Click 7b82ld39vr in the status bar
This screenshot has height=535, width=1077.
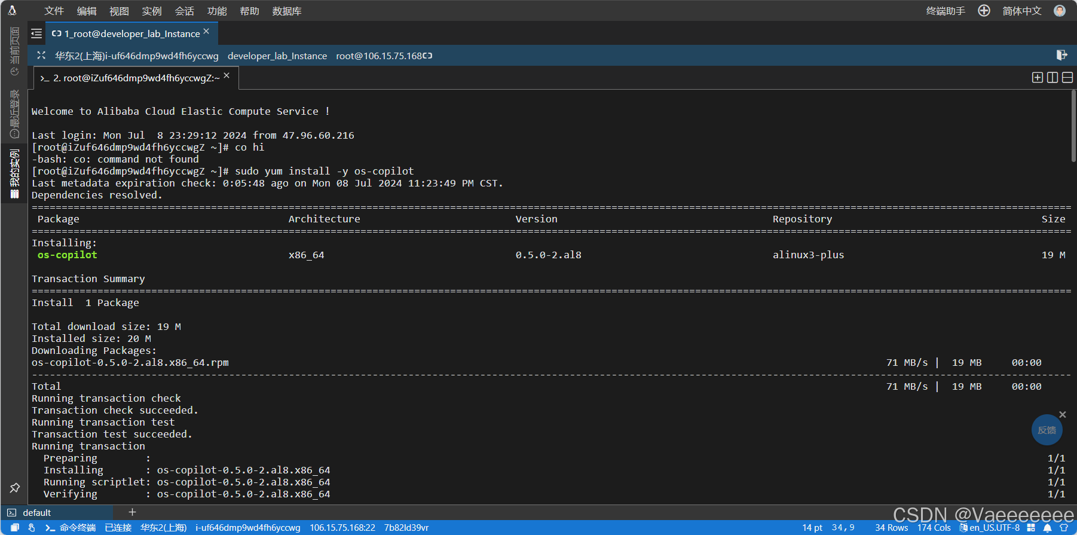tap(406, 527)
